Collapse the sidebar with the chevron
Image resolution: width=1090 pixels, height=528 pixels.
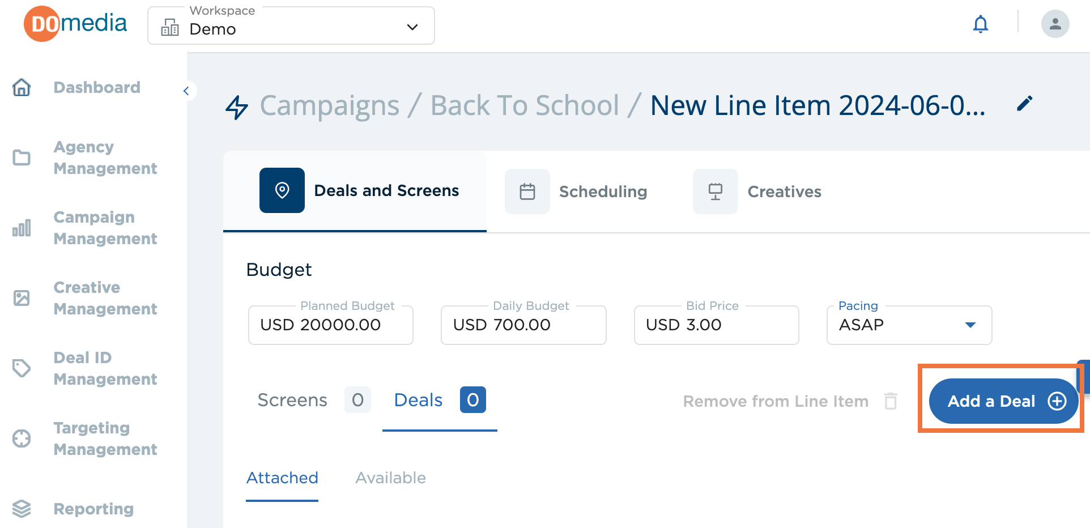pyautogui.click(x=186, y=91)
